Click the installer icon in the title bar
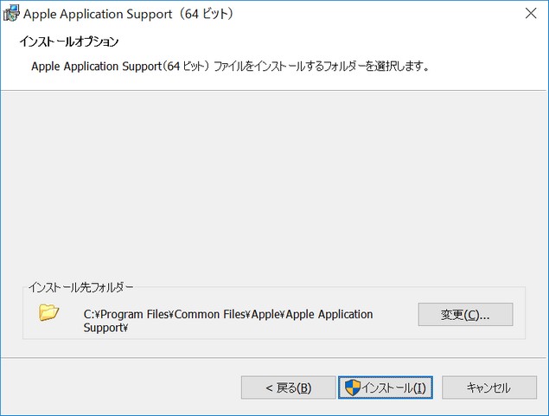Image resolution: width=549 pixels, height=416 pixels. [x=11, y=13]
